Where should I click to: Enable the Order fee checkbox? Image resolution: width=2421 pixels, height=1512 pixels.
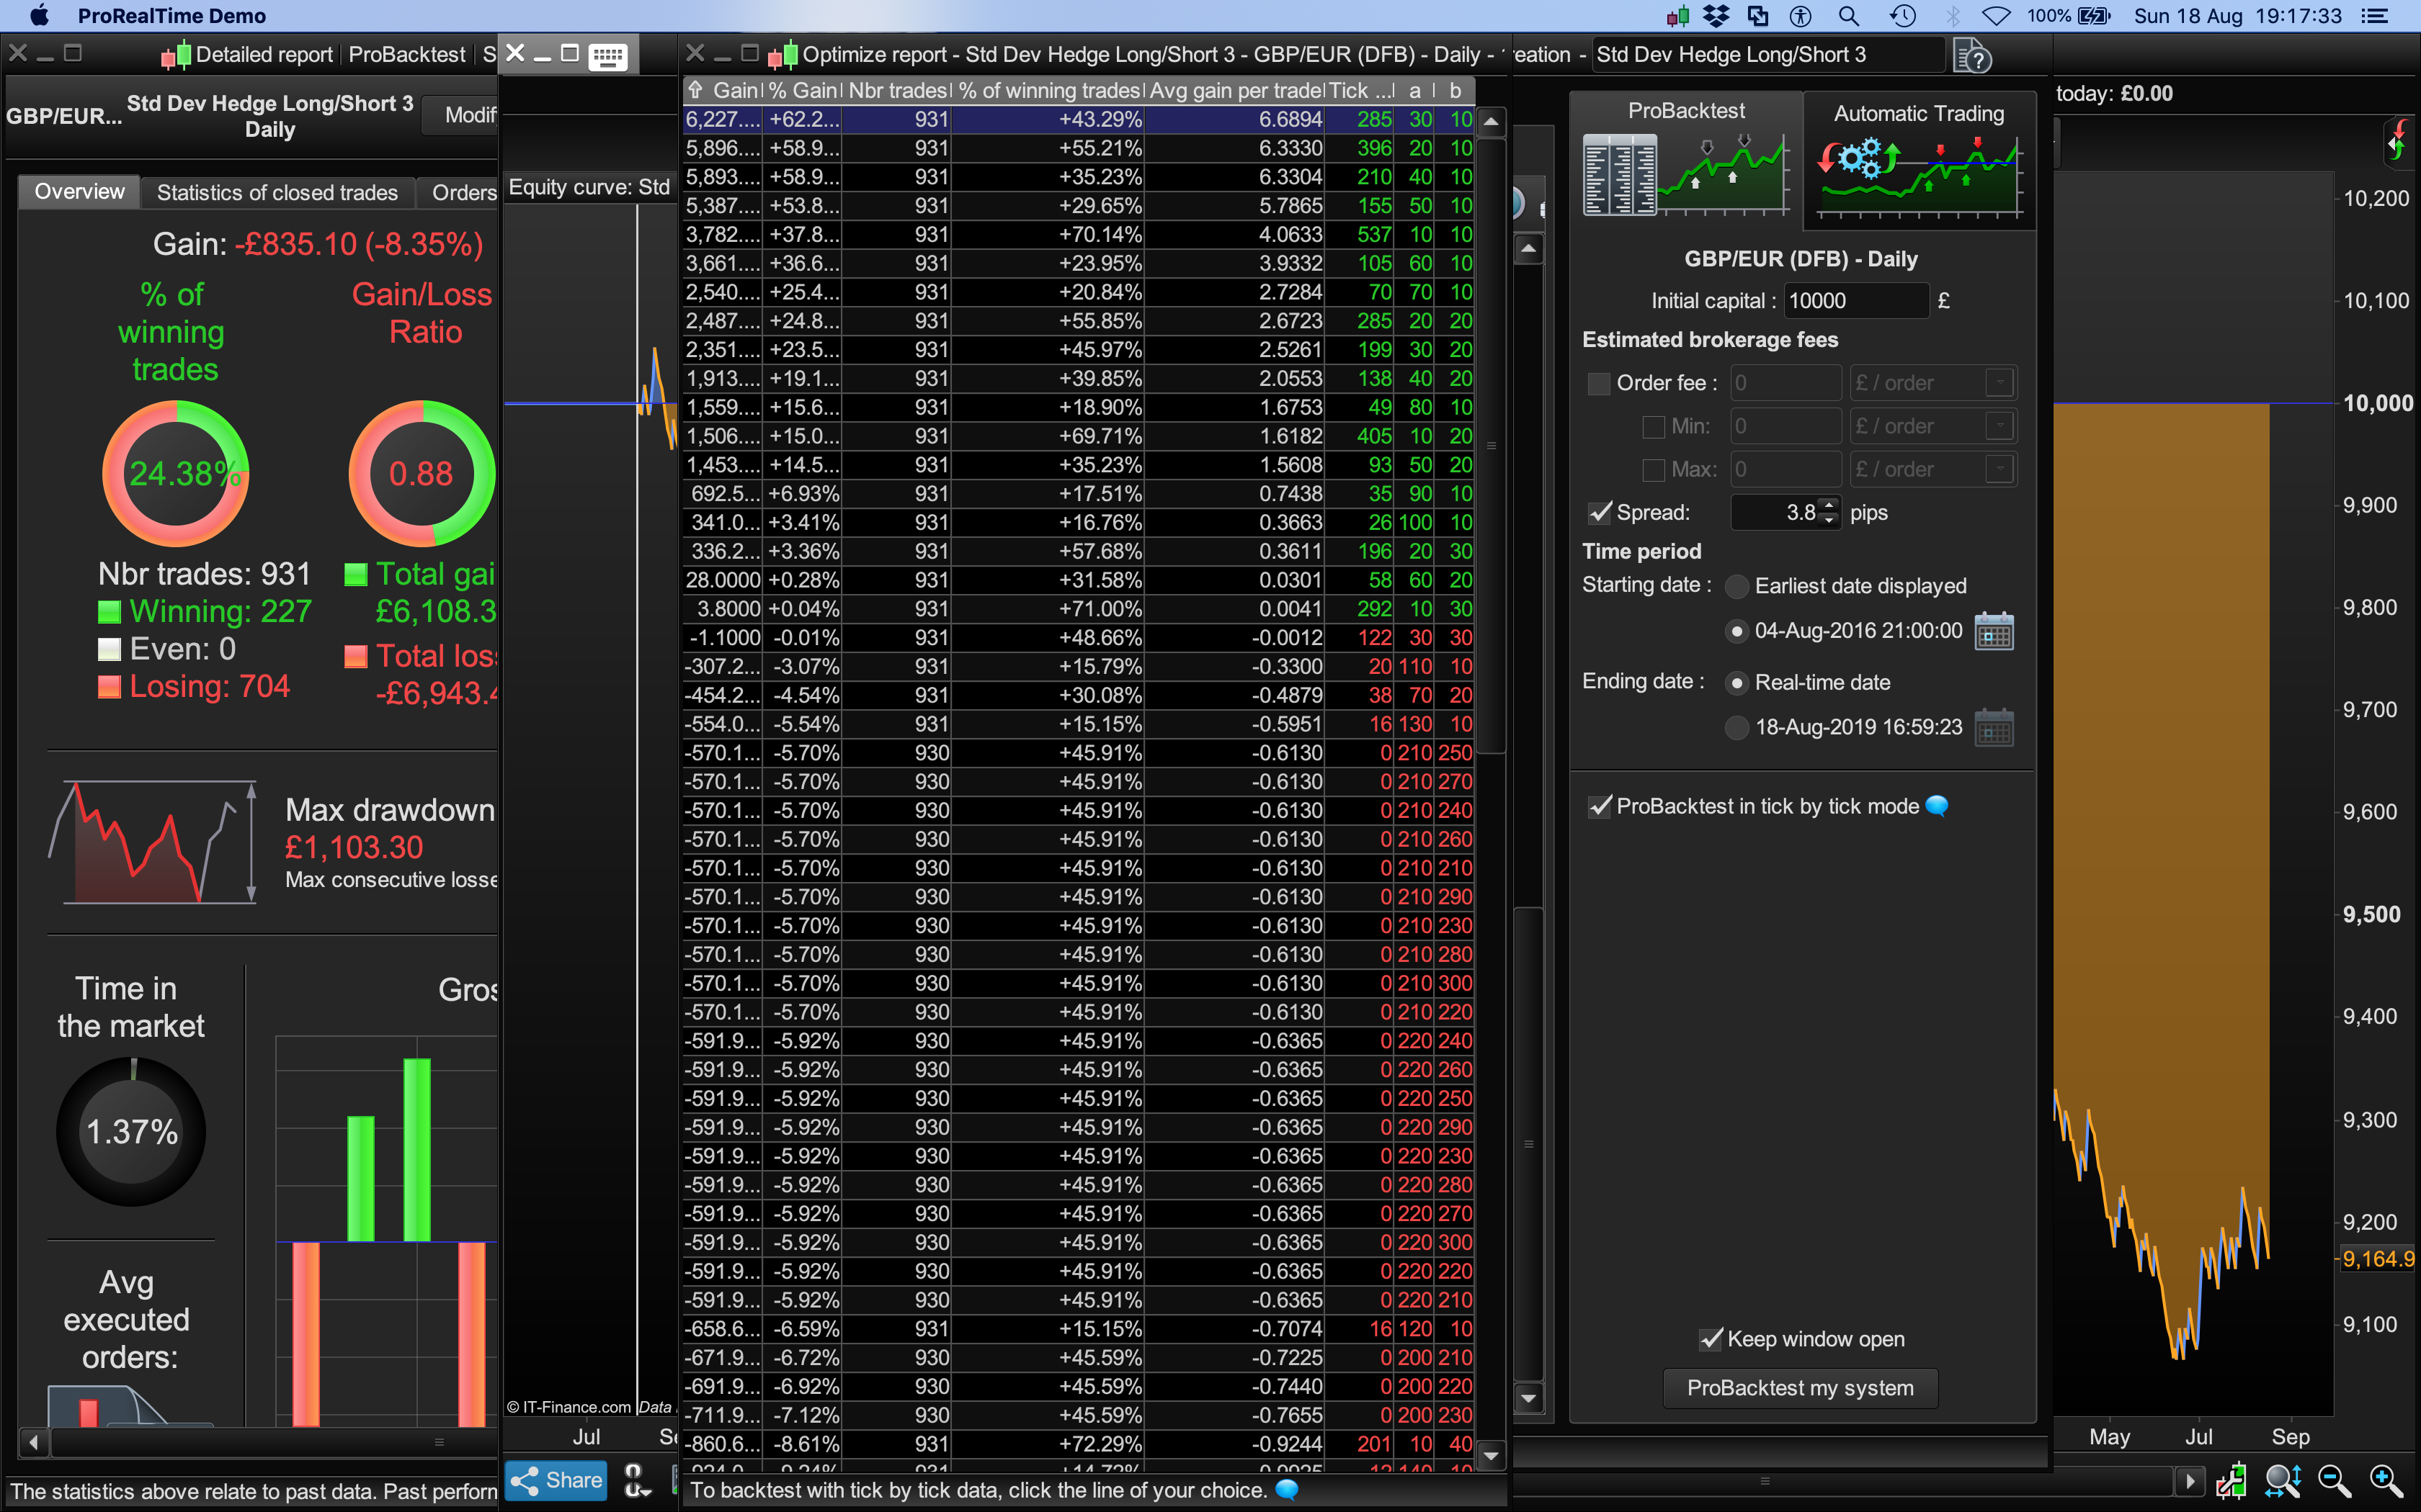pos(1599,383)
